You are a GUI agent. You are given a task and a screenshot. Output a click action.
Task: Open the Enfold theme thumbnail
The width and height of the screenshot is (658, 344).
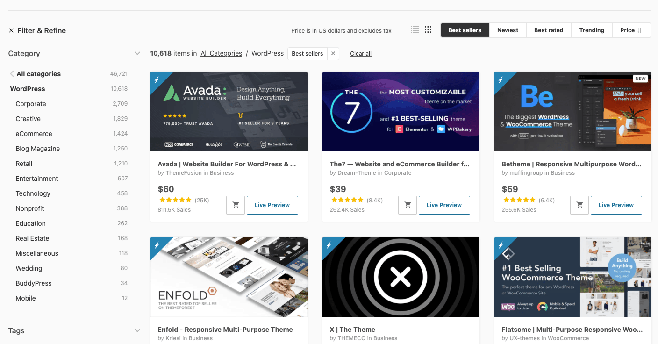[229, 277]
